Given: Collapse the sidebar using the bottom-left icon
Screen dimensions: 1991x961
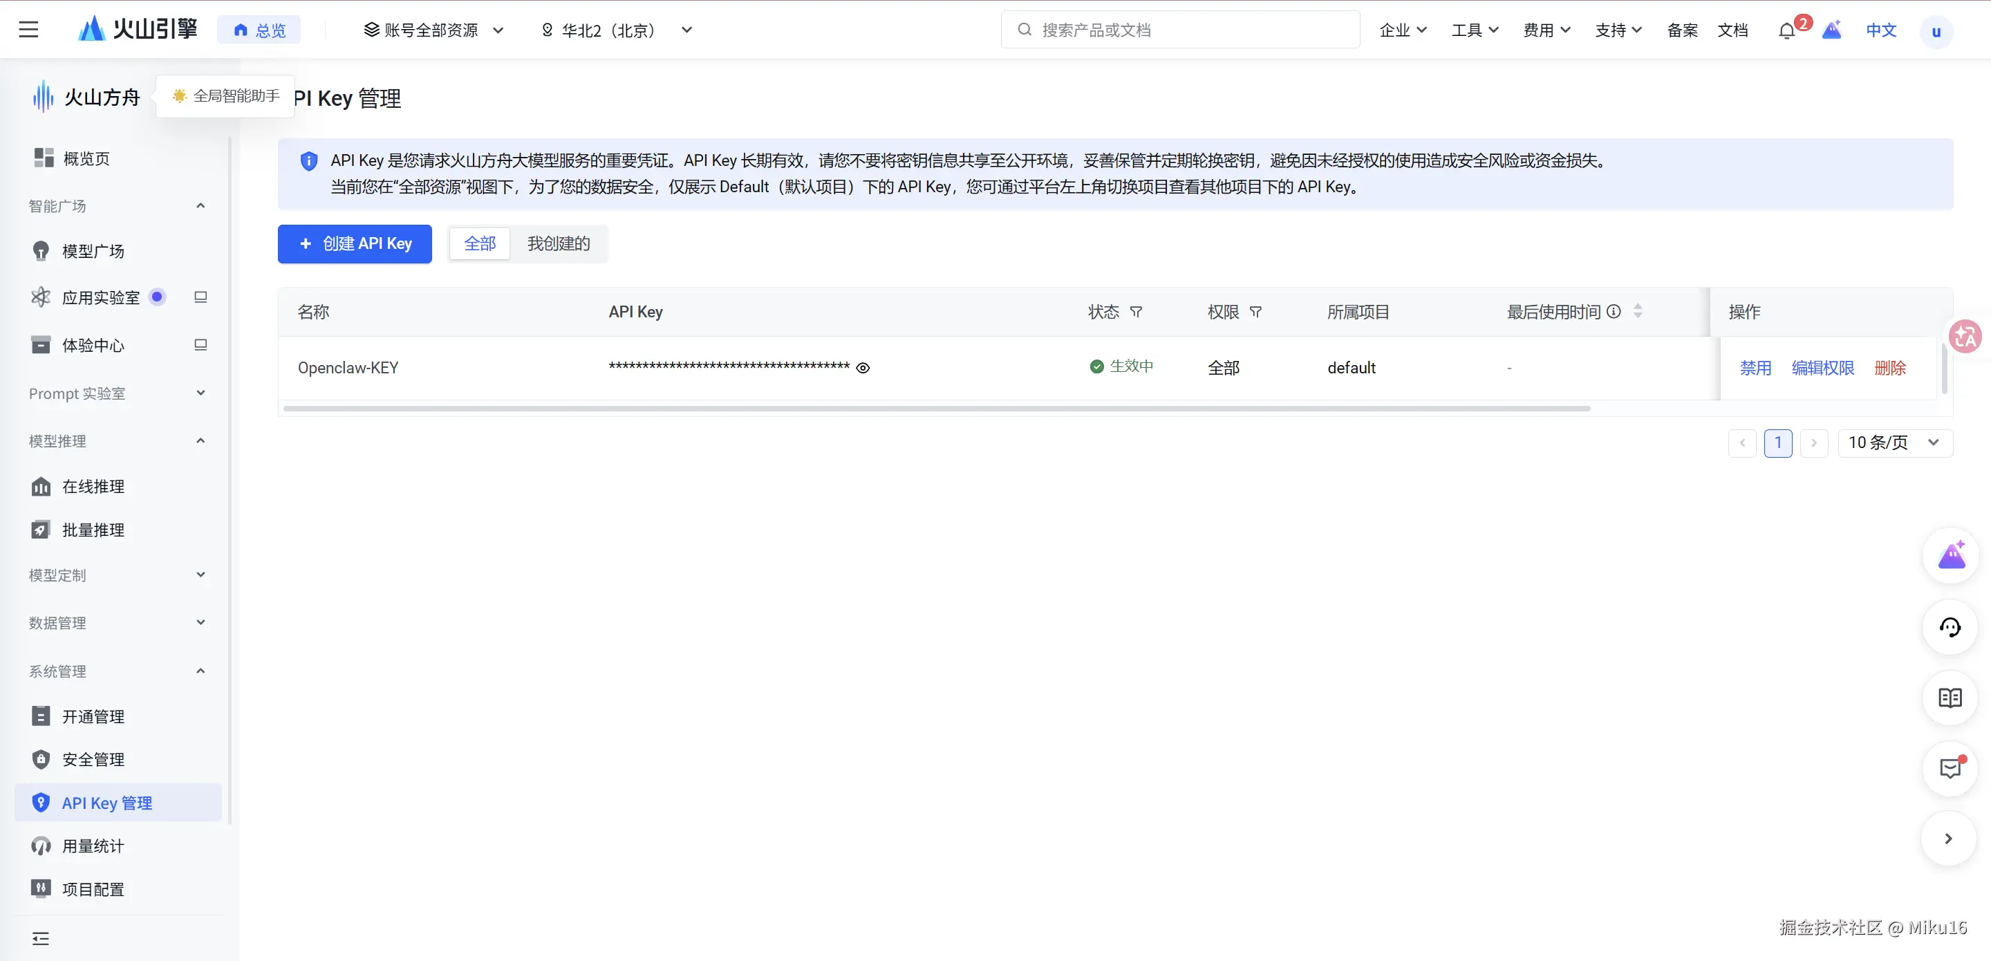Looking at the screenshot, I should click(40, 939).
